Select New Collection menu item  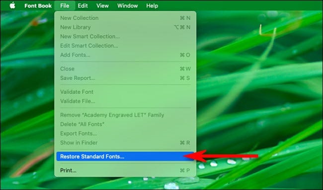point(125,18)
